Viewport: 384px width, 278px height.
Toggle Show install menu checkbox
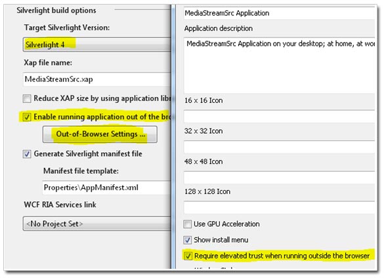(x=188, y=240)
